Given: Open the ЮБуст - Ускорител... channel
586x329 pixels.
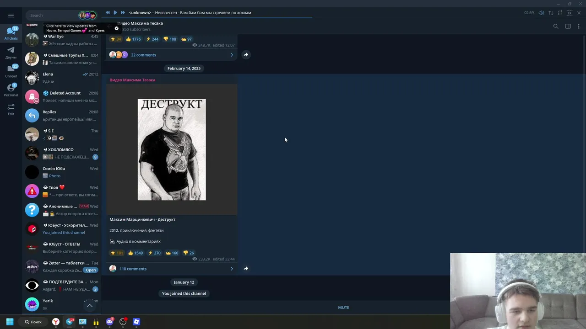Looking at the screenshot, I should pos(62,228).
